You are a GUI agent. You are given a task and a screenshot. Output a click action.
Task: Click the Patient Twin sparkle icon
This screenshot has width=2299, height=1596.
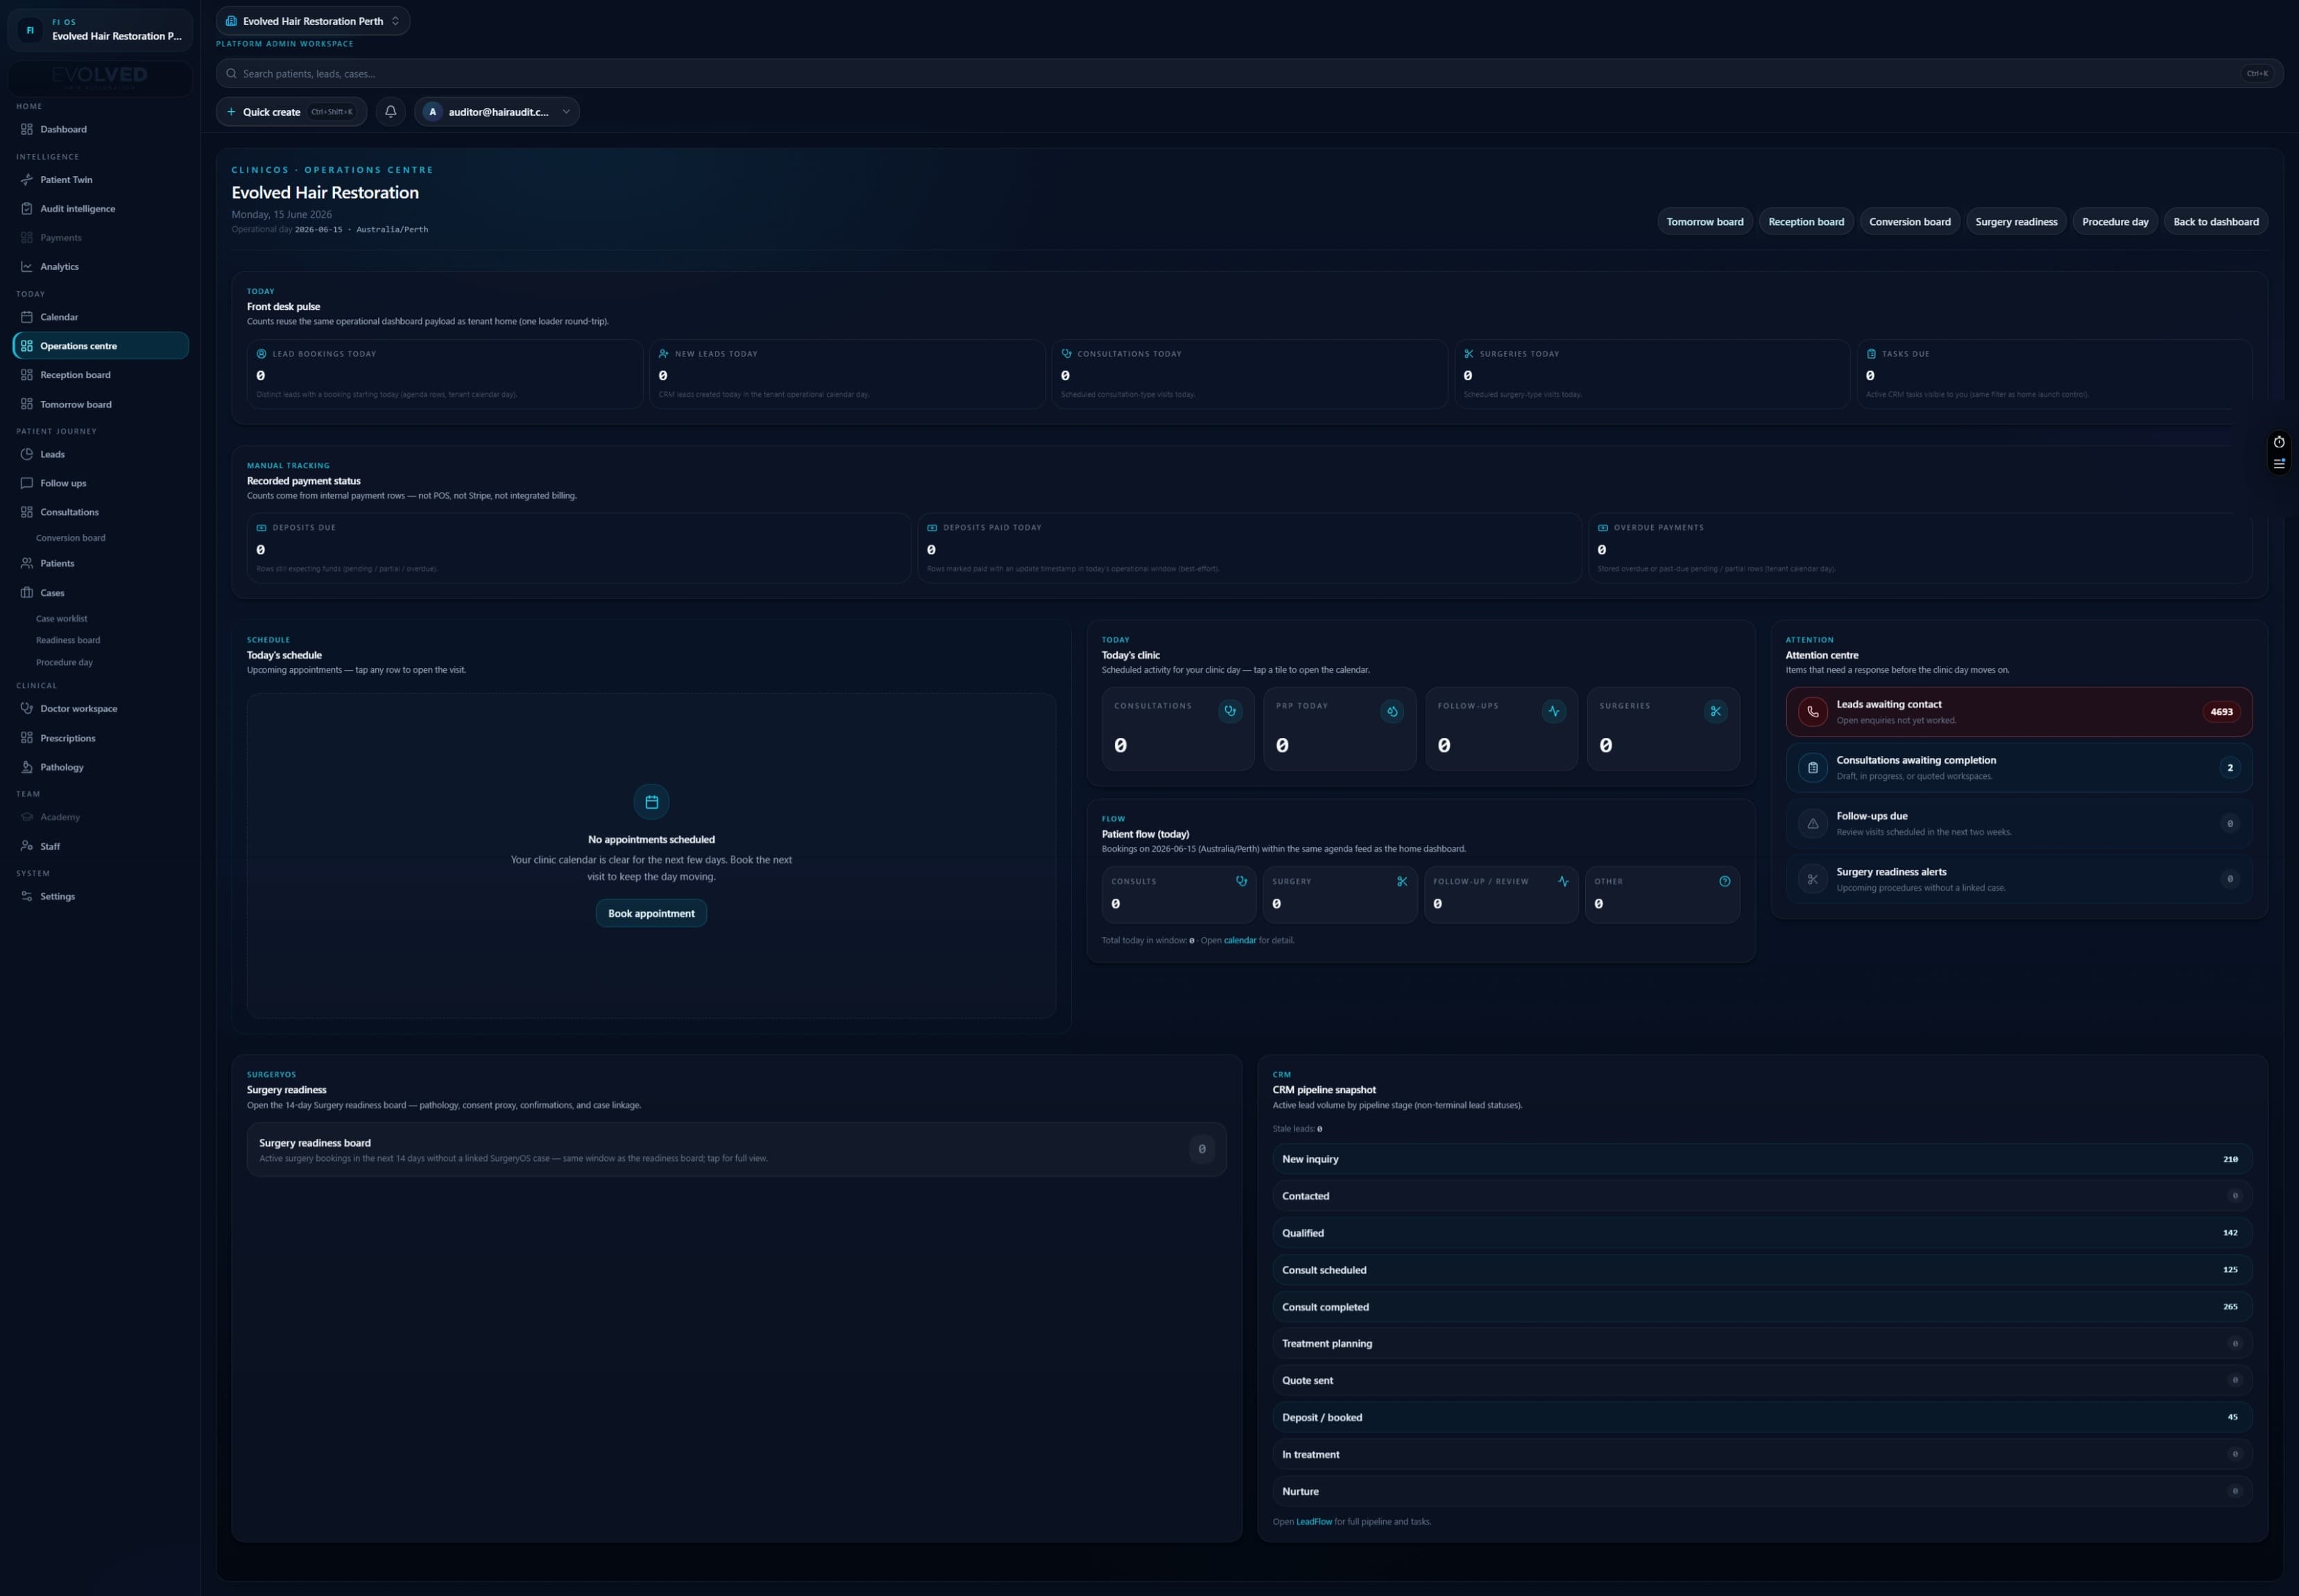click(x=27, y=180)
